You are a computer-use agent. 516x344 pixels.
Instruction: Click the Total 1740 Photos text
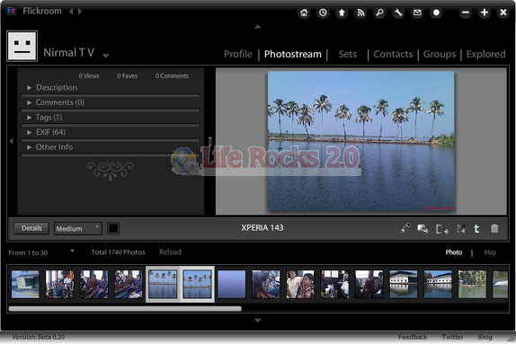tap(118, 252)
